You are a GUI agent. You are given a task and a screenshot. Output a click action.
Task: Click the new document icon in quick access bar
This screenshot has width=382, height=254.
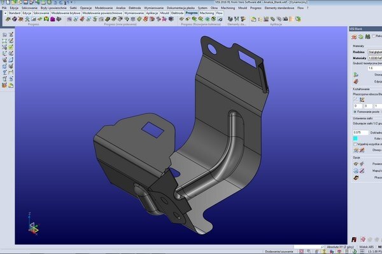(x=8, y=3)
